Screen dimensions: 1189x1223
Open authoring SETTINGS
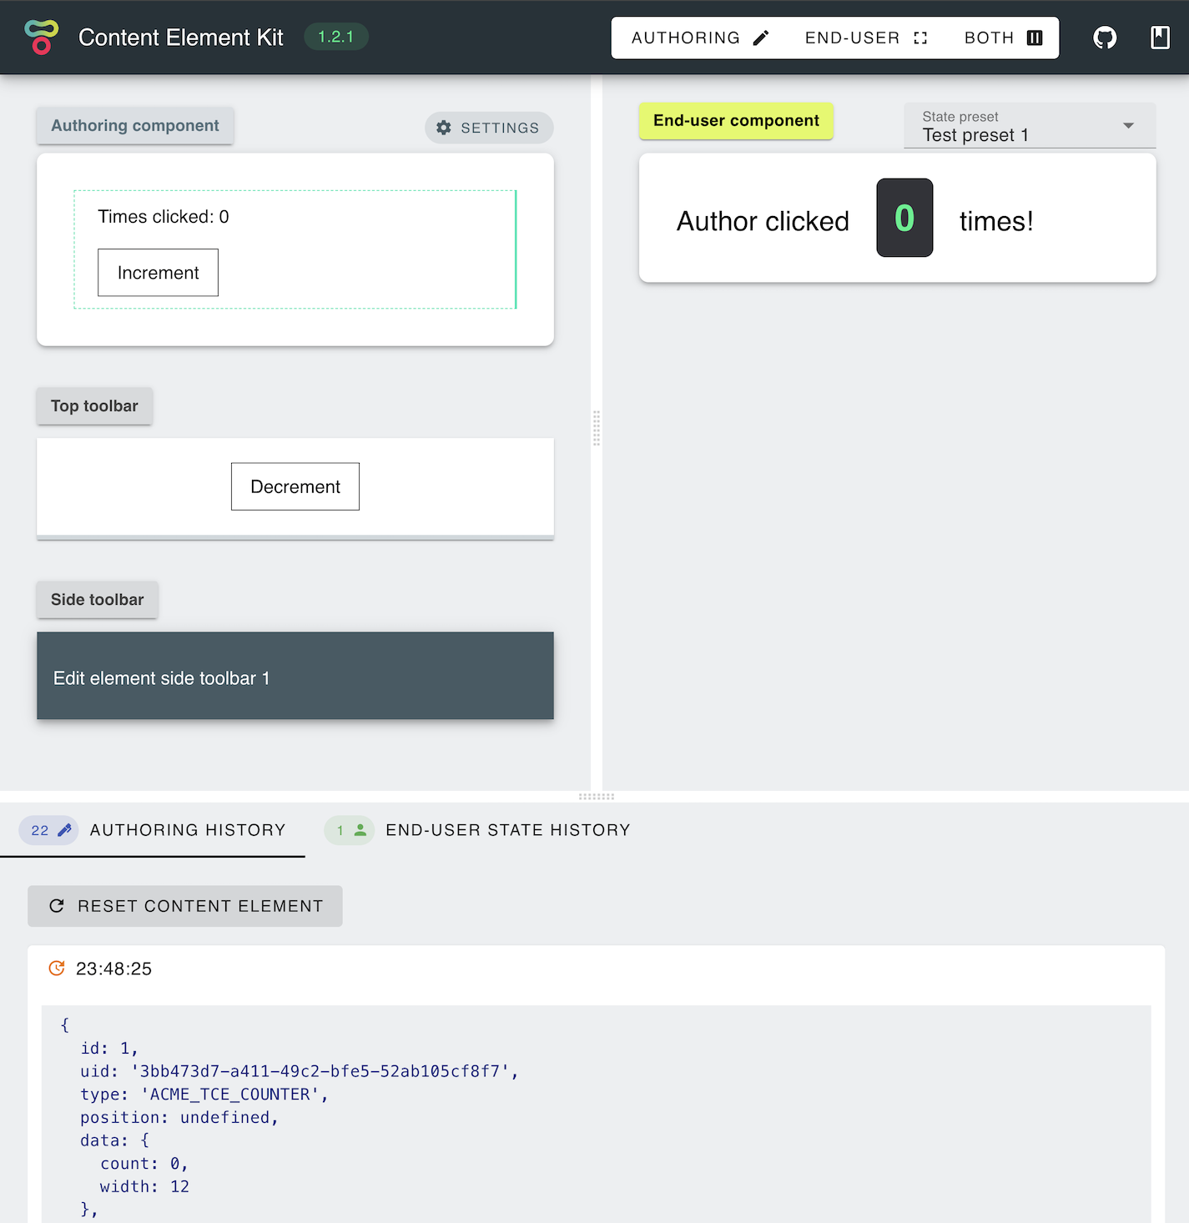(489, 128)
